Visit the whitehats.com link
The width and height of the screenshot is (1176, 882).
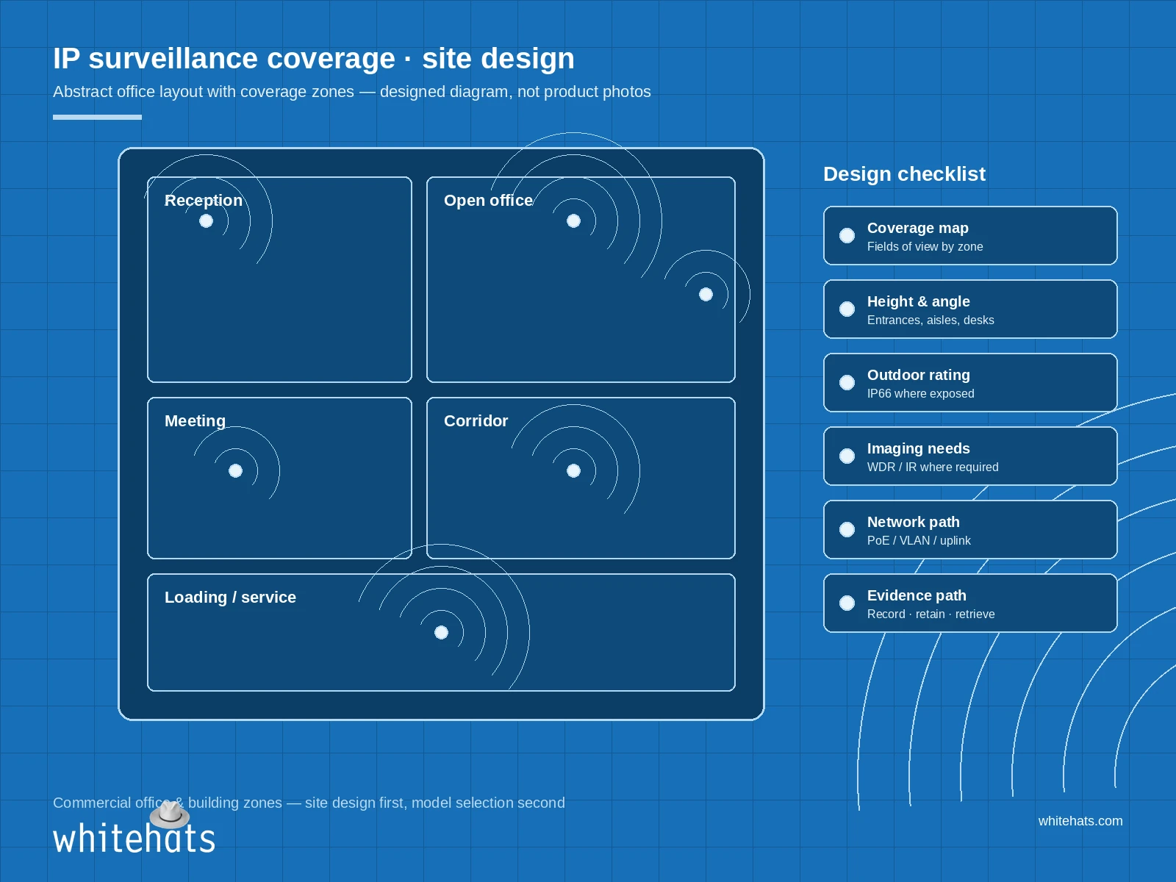point(1080,821)
